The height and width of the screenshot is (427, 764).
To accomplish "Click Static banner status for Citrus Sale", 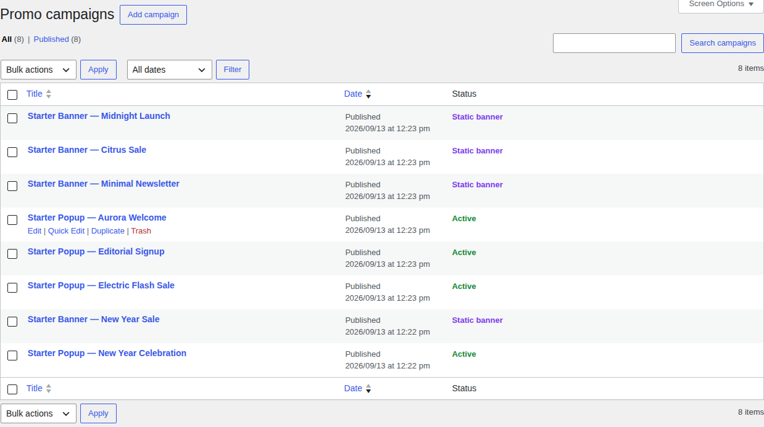I will coord(478,151).
